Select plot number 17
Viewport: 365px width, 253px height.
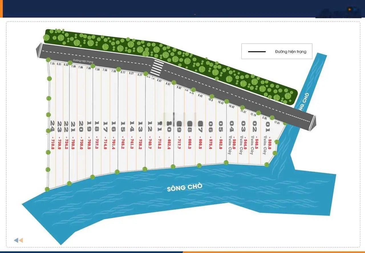(x=105, y=126)
